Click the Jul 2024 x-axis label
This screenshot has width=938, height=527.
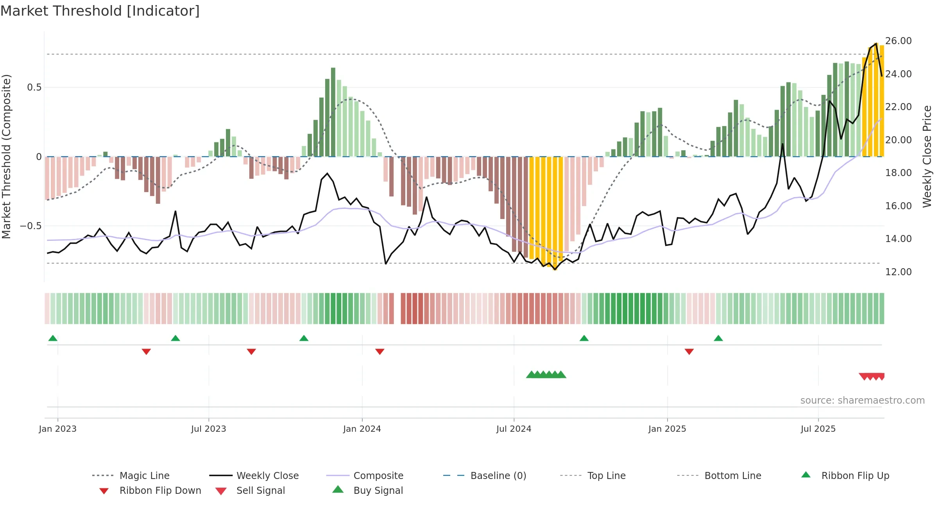pos(514,429)
